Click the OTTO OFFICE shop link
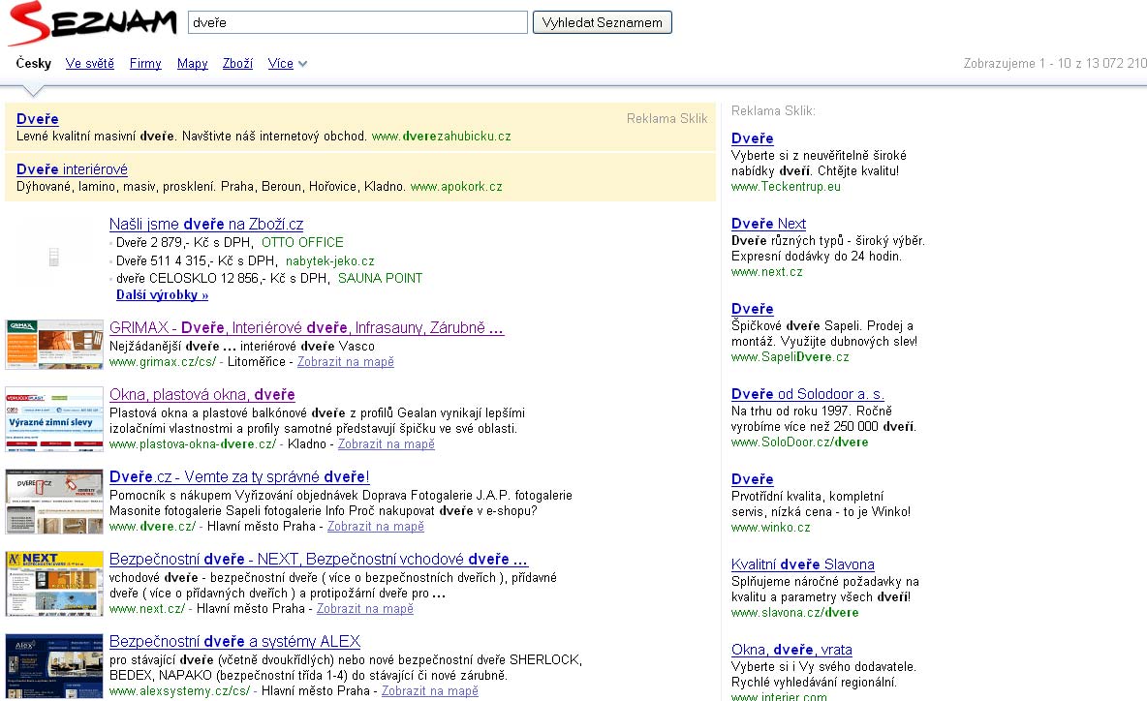 [x=302, y=243]
